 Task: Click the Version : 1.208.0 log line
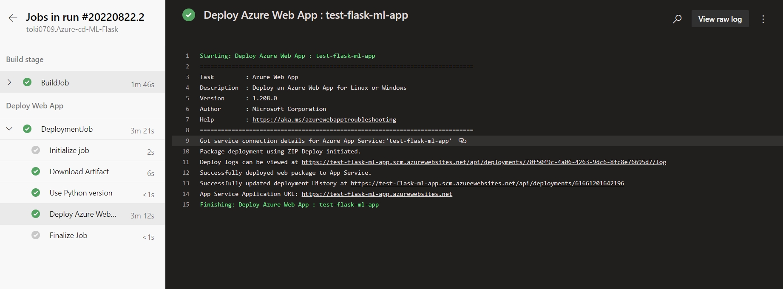click(x=238, y=98)
